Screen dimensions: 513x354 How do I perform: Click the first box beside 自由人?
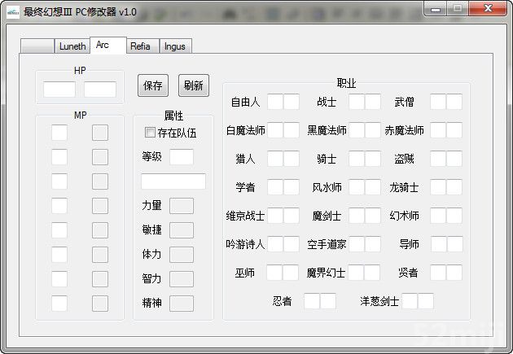click(x=274, y=102)
